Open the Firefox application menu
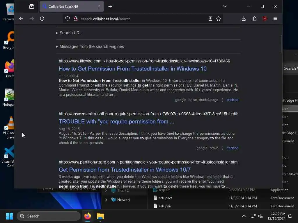This screenshot has width=298, height=223. pyautogui.click(x=275, y=19)
